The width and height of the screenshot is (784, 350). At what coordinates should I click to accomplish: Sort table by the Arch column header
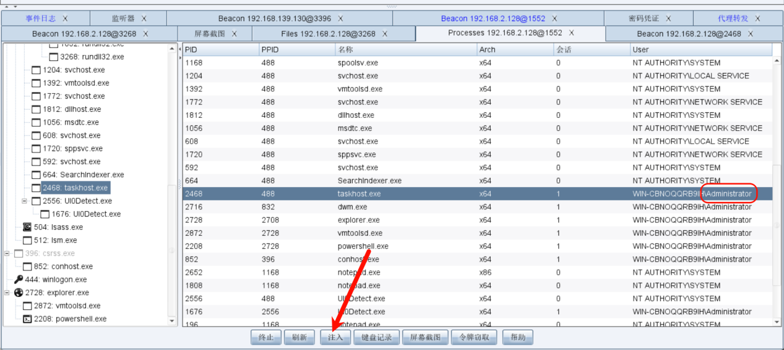click(515, 49)
